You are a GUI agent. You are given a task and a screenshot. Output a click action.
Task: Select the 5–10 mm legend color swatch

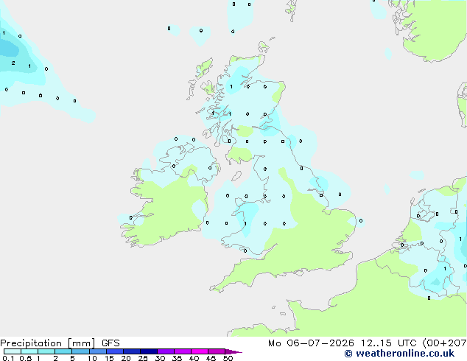80,351
